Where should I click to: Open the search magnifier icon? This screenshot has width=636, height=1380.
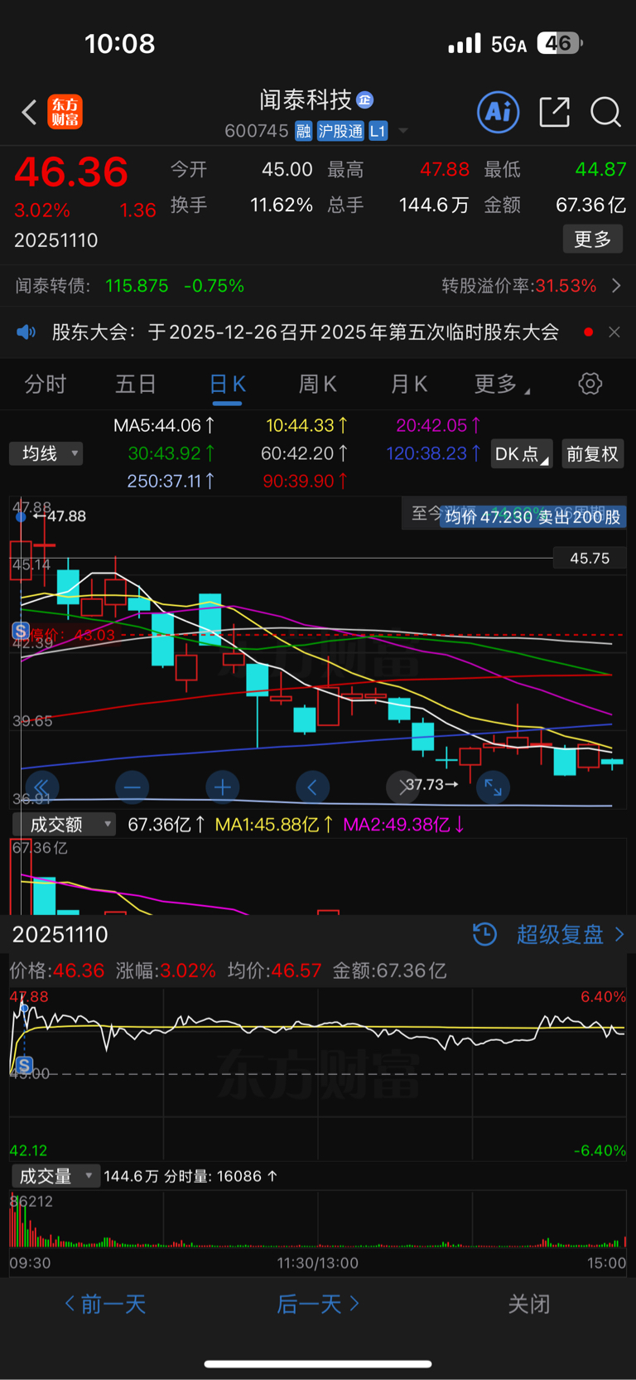tap(605, 112)
